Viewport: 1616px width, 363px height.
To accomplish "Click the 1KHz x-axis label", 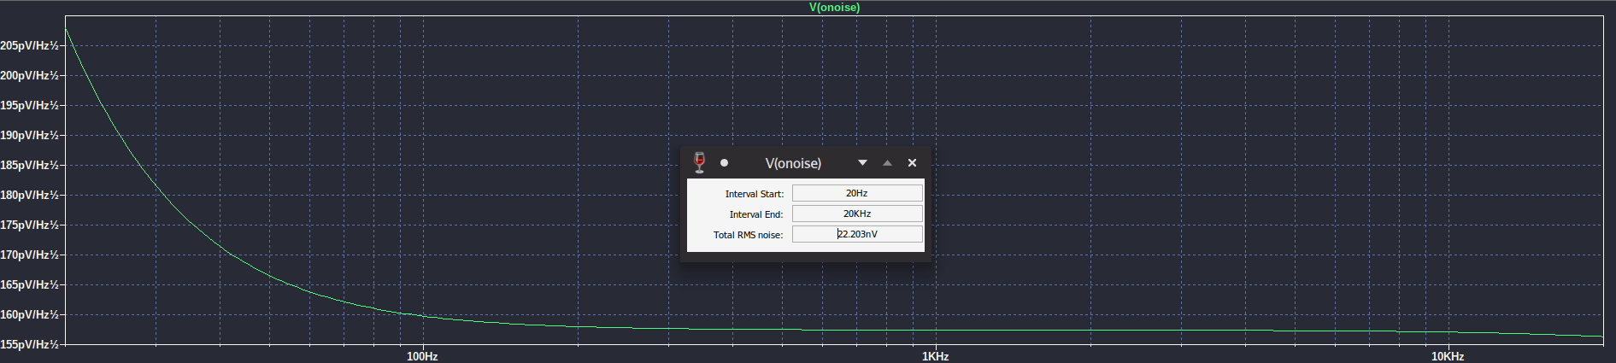I will pos(935,356).
